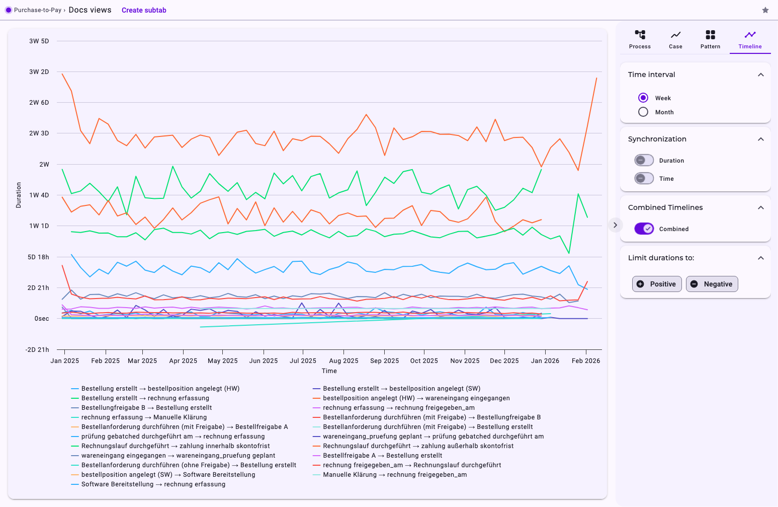Click legend entry rechnung erfassung → Manuelle Klärung
778x507 pixels.
(x=139, y=417)
